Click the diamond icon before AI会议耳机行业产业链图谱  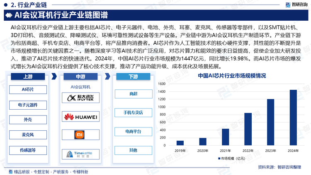[9, 15]
